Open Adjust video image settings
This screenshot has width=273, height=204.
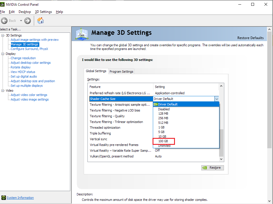(x=30, y=99)
